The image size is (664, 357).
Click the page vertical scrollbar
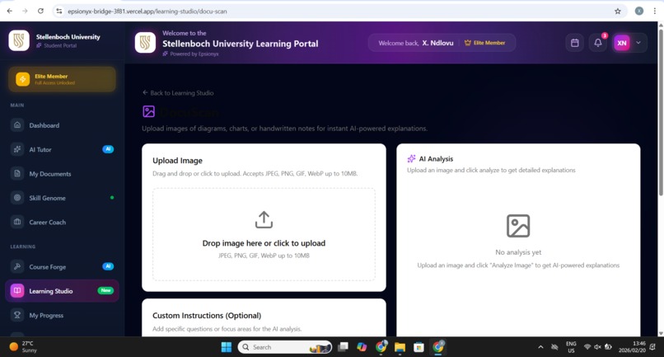(661, 110)
